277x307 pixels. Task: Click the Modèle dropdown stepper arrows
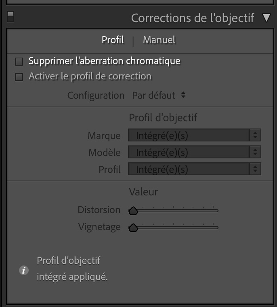pyautogui.click(x=255, y=152)
